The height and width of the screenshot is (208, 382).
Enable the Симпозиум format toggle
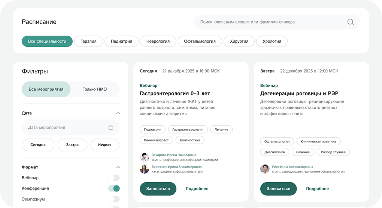tap(114, 199)
